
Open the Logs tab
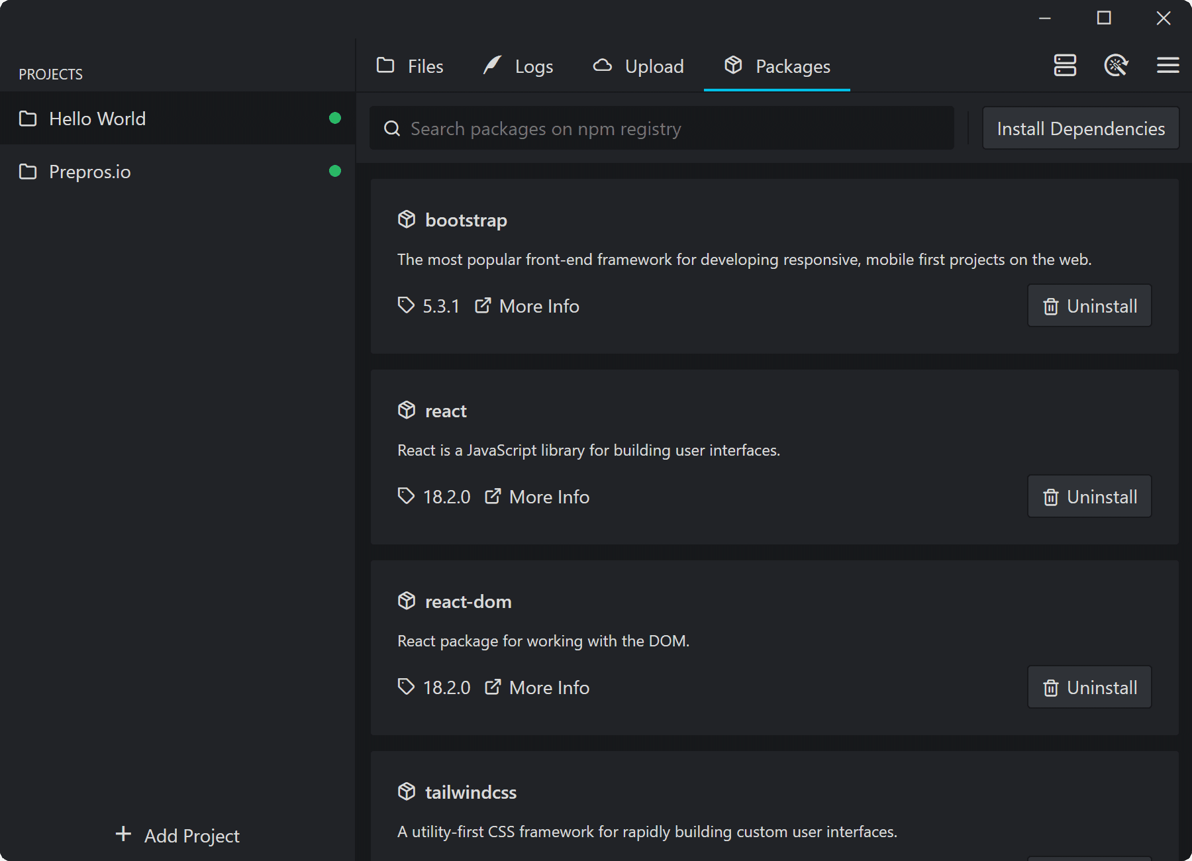tap(519, 66)
